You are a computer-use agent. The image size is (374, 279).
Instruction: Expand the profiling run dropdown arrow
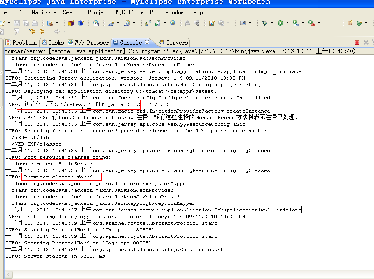[303, 23]
